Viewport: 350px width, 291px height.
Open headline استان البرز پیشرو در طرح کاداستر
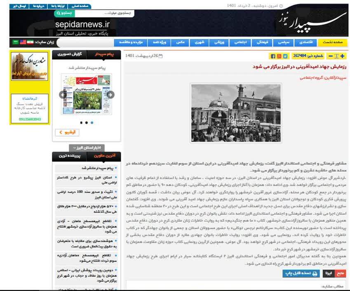[x=87, y=180]
